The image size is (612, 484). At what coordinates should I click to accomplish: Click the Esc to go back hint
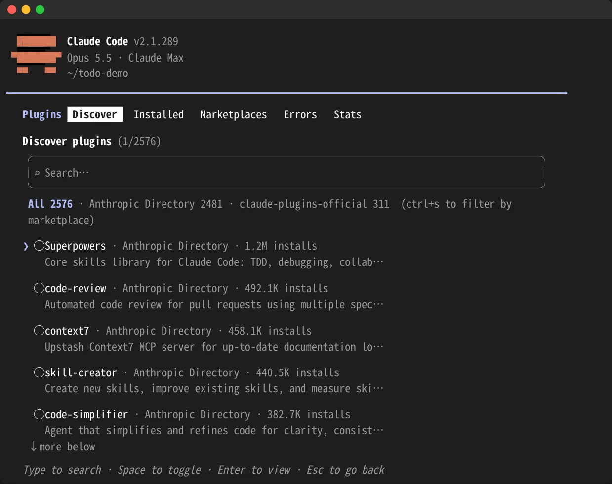pos(345,470)
